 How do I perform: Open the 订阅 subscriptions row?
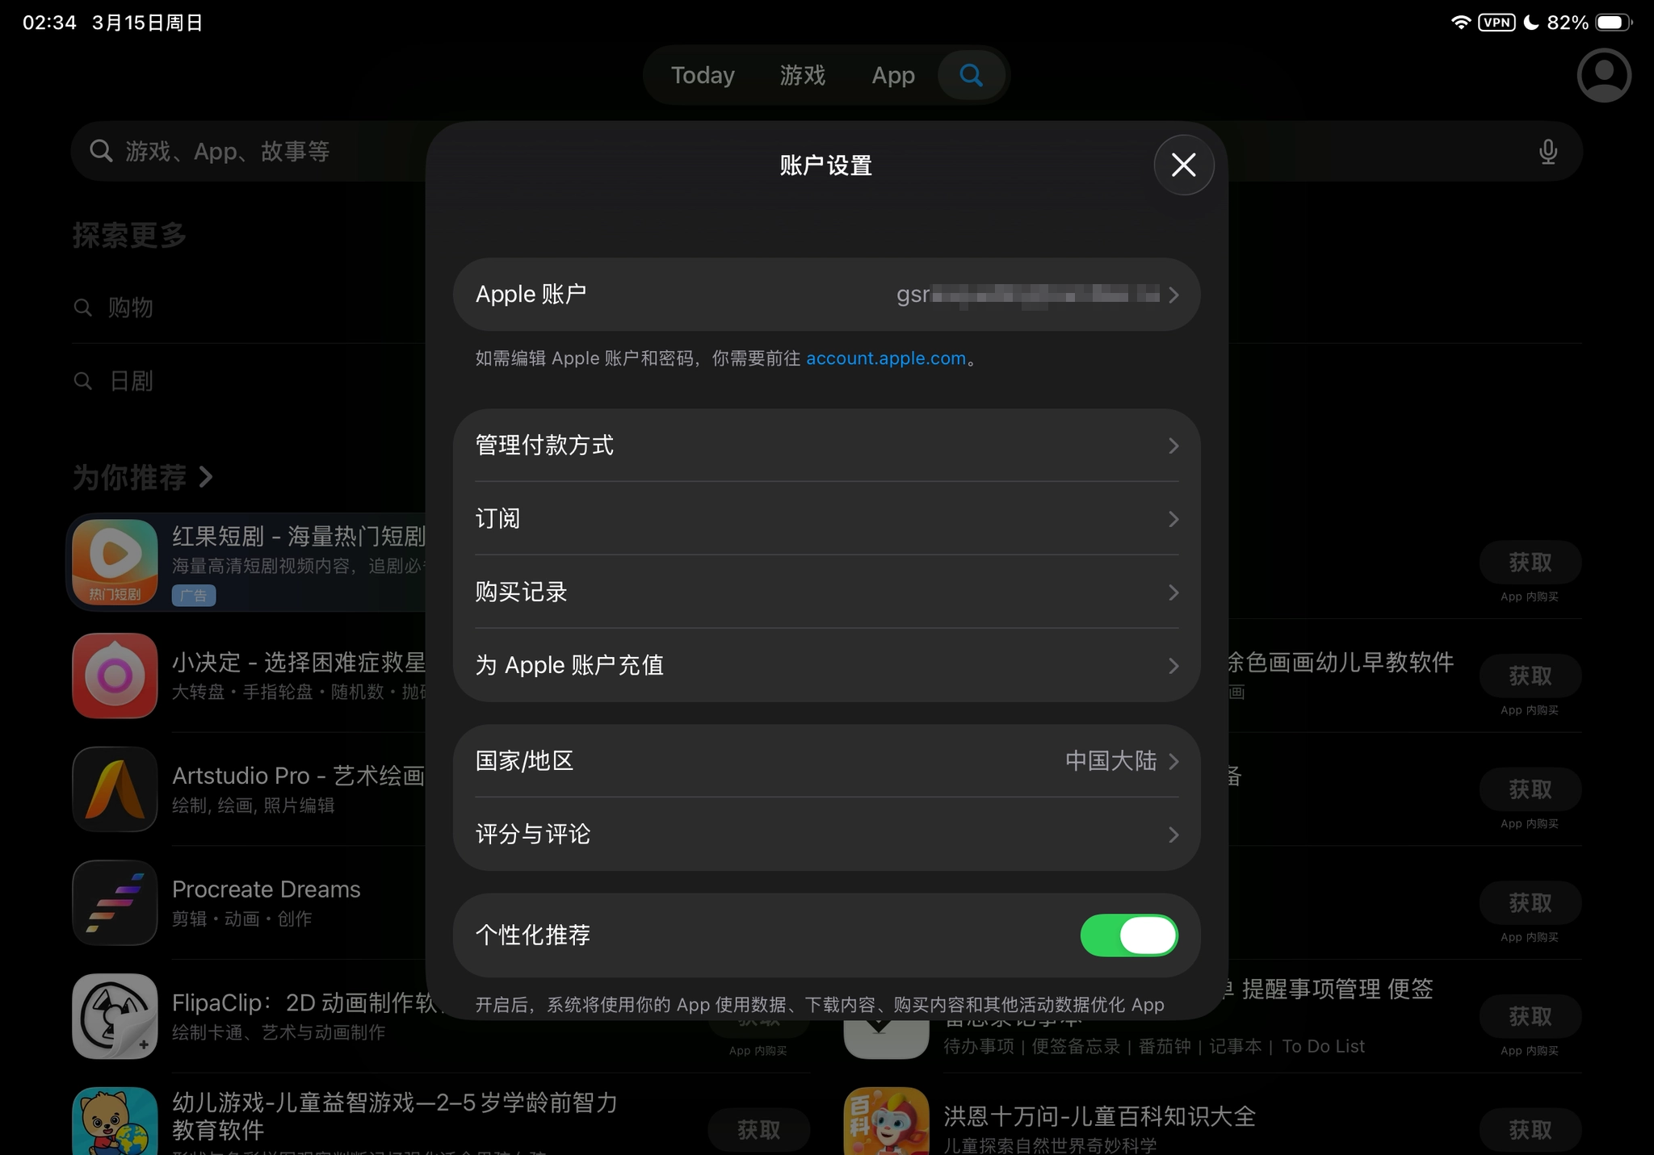[x=826, y=518]
